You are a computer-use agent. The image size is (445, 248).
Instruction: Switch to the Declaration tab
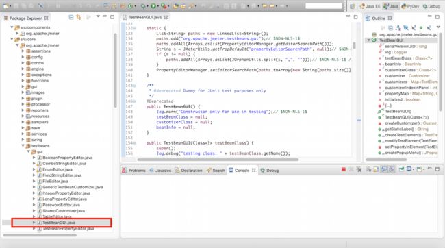[188, 170]
